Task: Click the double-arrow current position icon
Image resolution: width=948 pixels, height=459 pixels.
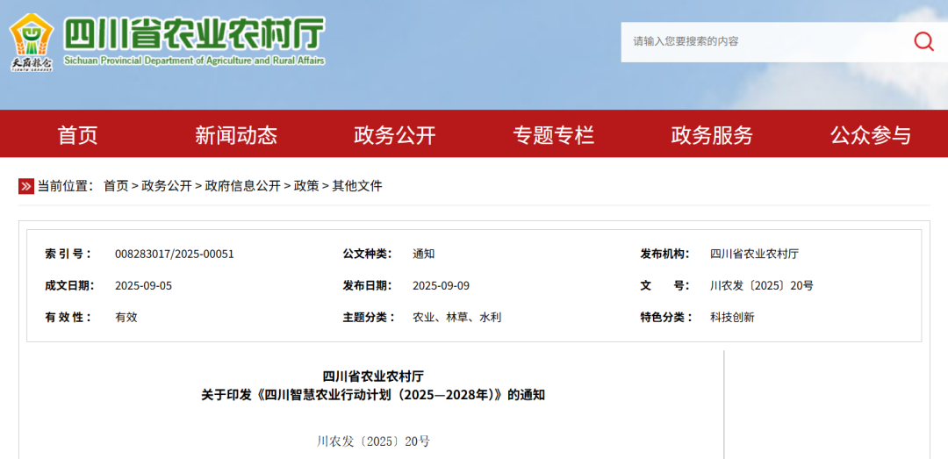Action: pyautogui.click(x=26, y=186)
